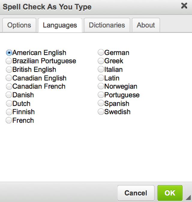The height and width of the screenshot is (202, 192).
Task: Open the Dictionaries tab
Action: (x=107, y=25)
